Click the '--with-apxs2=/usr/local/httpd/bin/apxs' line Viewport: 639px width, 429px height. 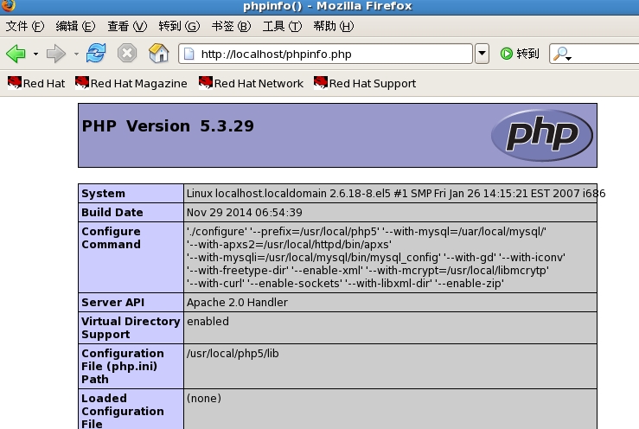coord(289,244)
